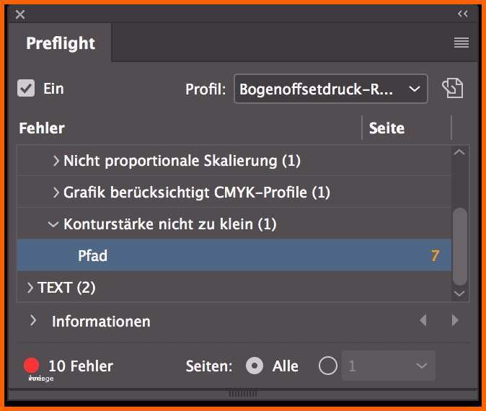Click the scroll down arrow in error list
This screenshot has width=486, height=411.
coord(459,293)
